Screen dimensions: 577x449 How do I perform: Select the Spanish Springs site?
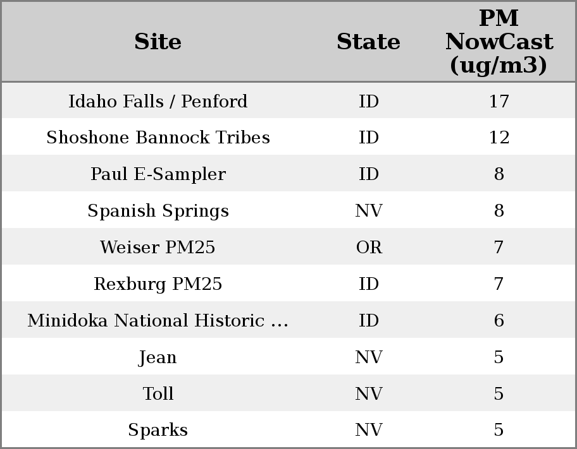[158, 211]
